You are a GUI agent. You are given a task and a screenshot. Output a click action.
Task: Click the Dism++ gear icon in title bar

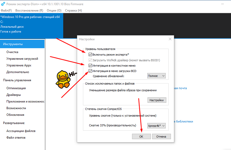tap(3, 4)
